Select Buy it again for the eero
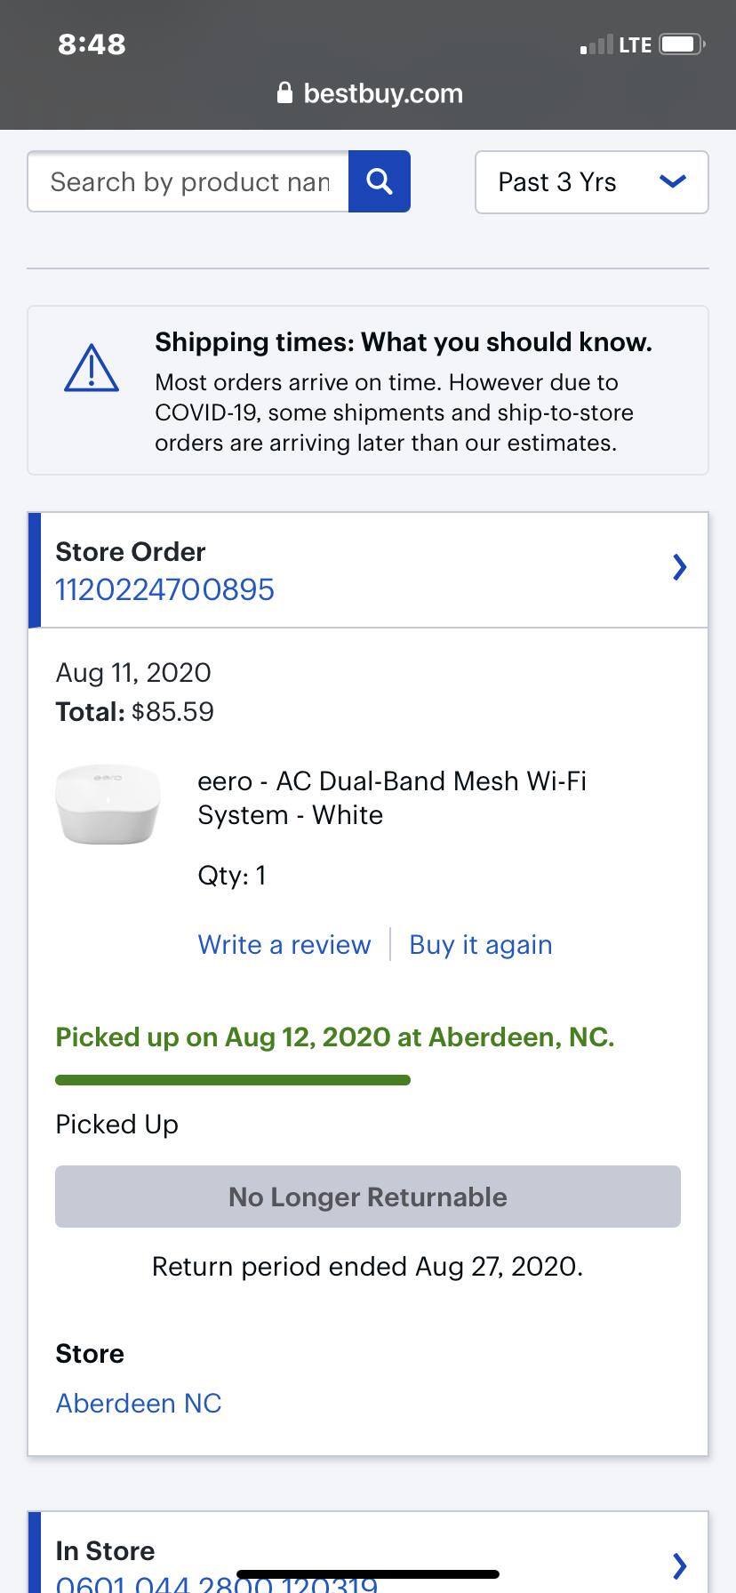Screen dimensions: 736x1593 (x=480, y=944)
